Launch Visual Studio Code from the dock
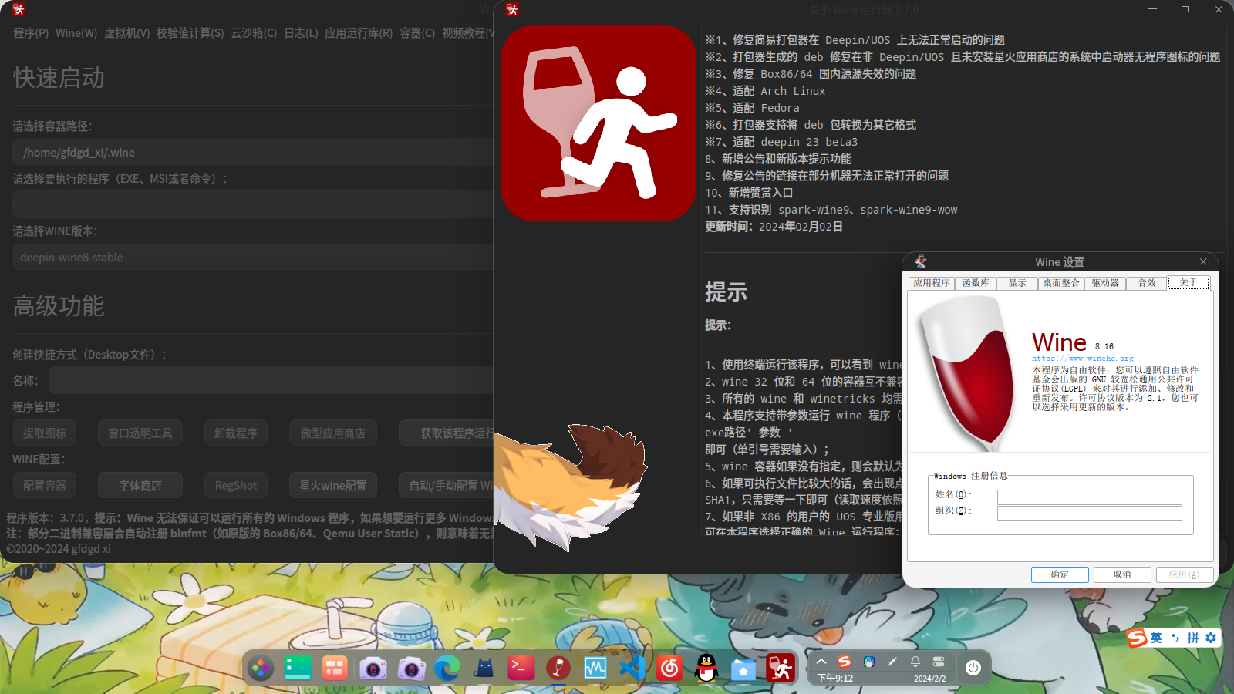This screenshot has height=694, width=1234. [632, 668]
